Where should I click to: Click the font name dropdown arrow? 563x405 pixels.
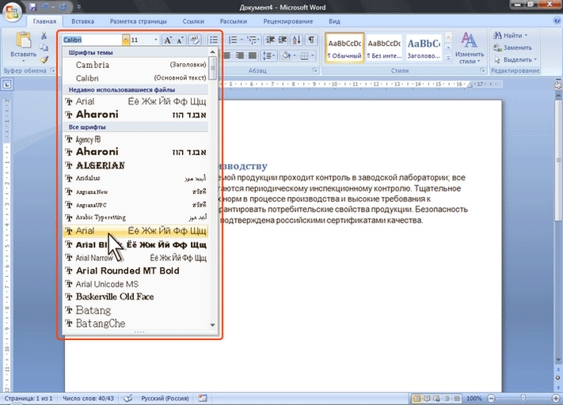click(125, 40)
